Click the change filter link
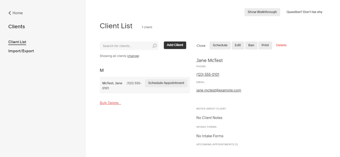Screen dimensions: 340x157 click(x=133, y=56)
